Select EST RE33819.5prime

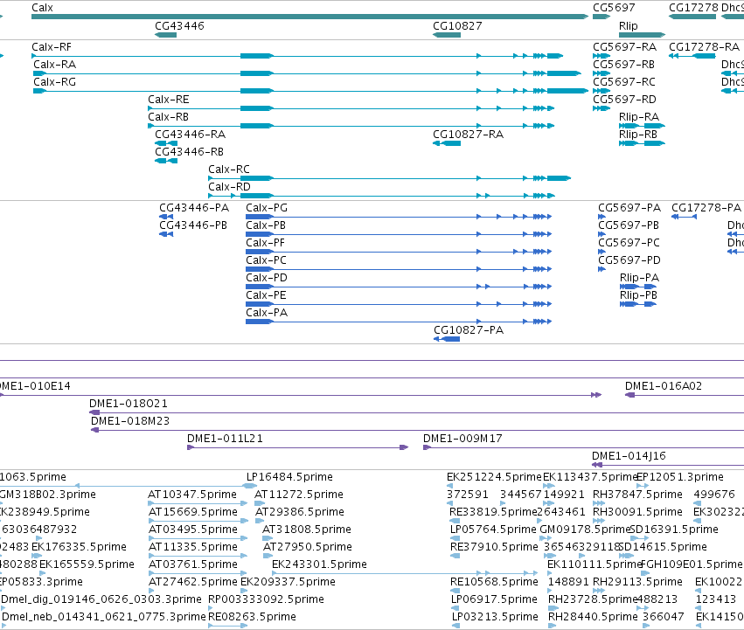pyautogui.click(x=493, y=512)
